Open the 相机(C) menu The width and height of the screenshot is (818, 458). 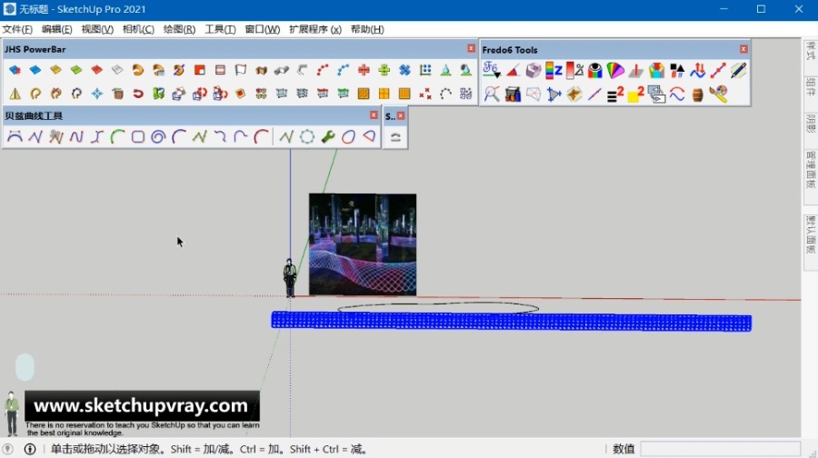coord(138,29)
